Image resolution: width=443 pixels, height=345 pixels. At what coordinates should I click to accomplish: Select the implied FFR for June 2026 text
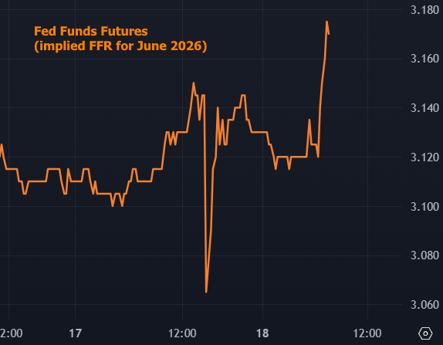coord(120,46)
